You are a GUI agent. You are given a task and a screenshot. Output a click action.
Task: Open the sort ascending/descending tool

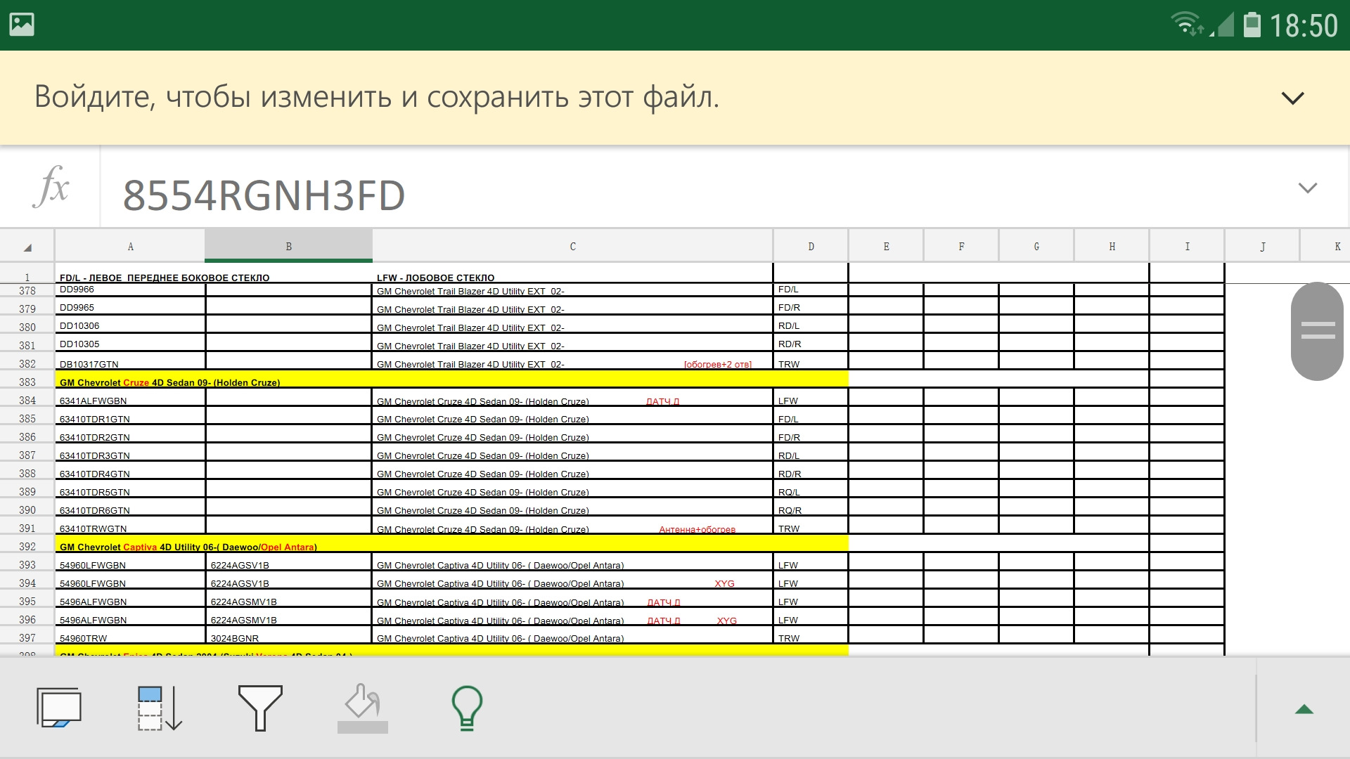coord(160,708)
